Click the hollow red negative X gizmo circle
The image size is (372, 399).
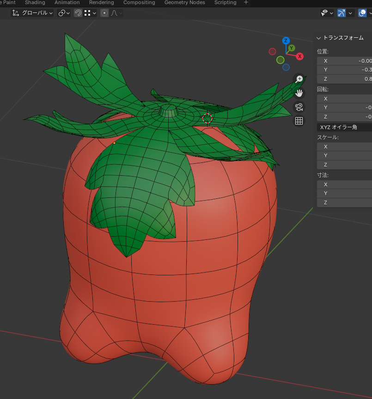[272, 51]
